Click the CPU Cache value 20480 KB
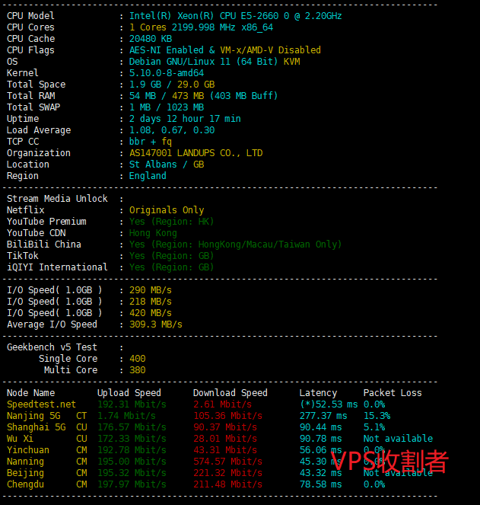Viewport: 480px width, 505px height. [151, 39]
